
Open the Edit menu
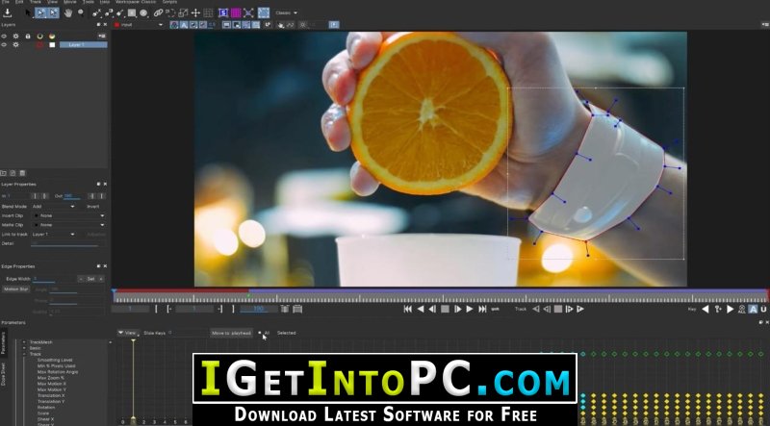[19, 3]
